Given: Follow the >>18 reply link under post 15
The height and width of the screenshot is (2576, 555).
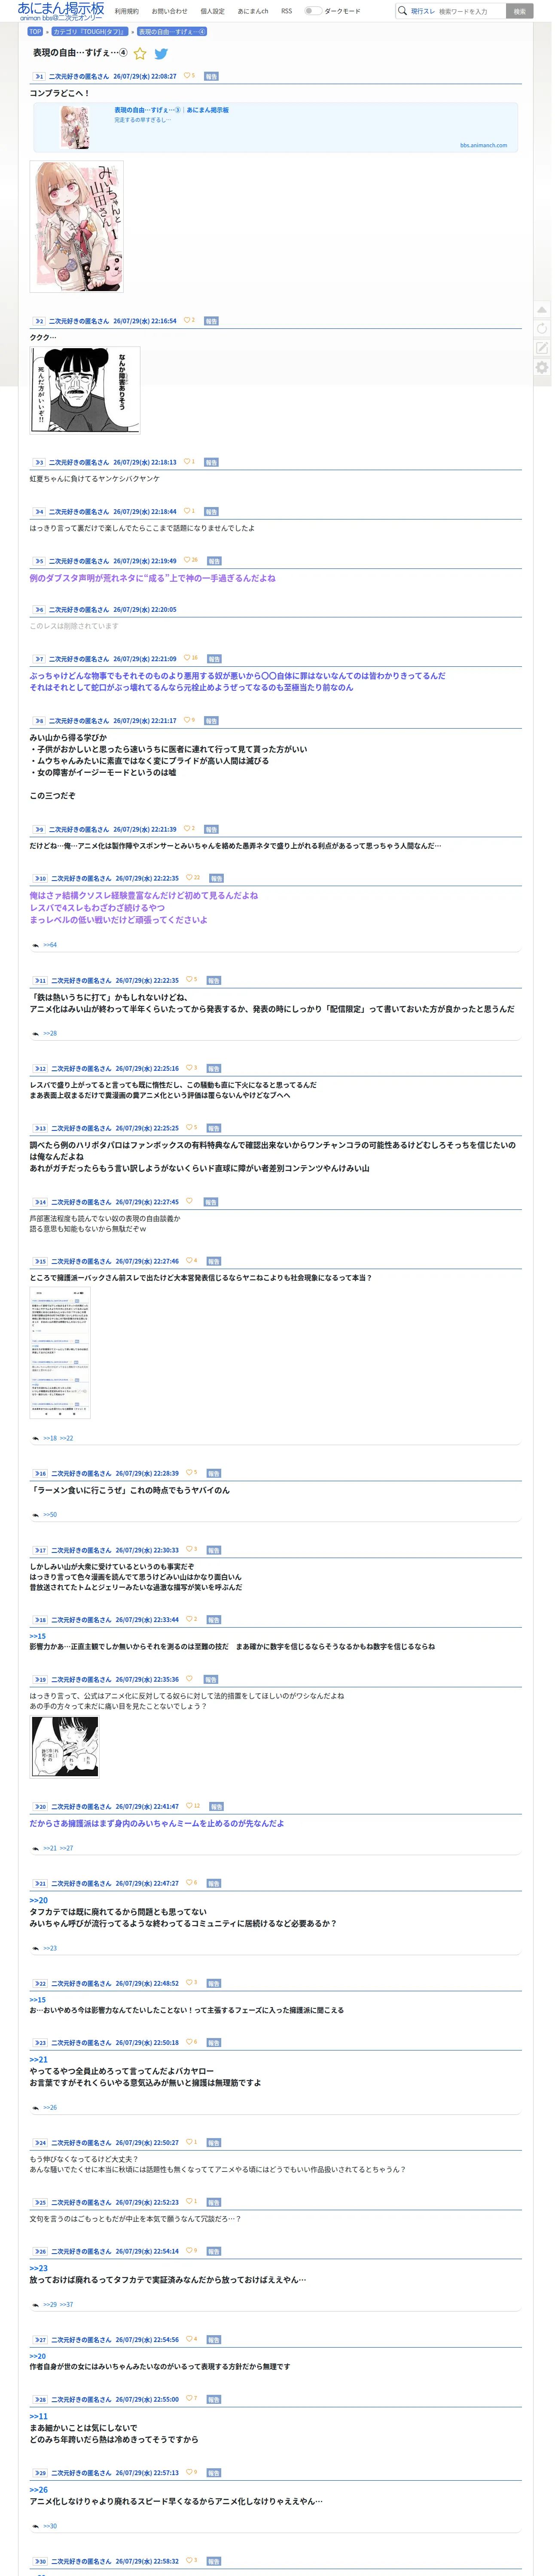Looking at the screenshot, I should point(50,1438).
